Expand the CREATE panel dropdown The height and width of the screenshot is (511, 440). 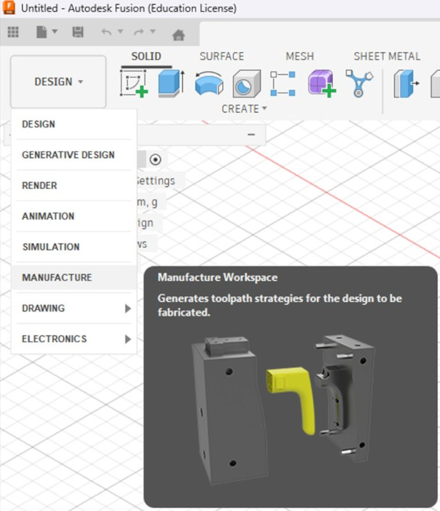(x=244, y=109)
